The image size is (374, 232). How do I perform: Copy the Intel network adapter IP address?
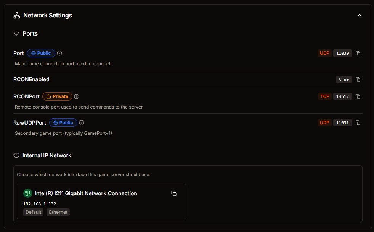(x=174, y=193)
